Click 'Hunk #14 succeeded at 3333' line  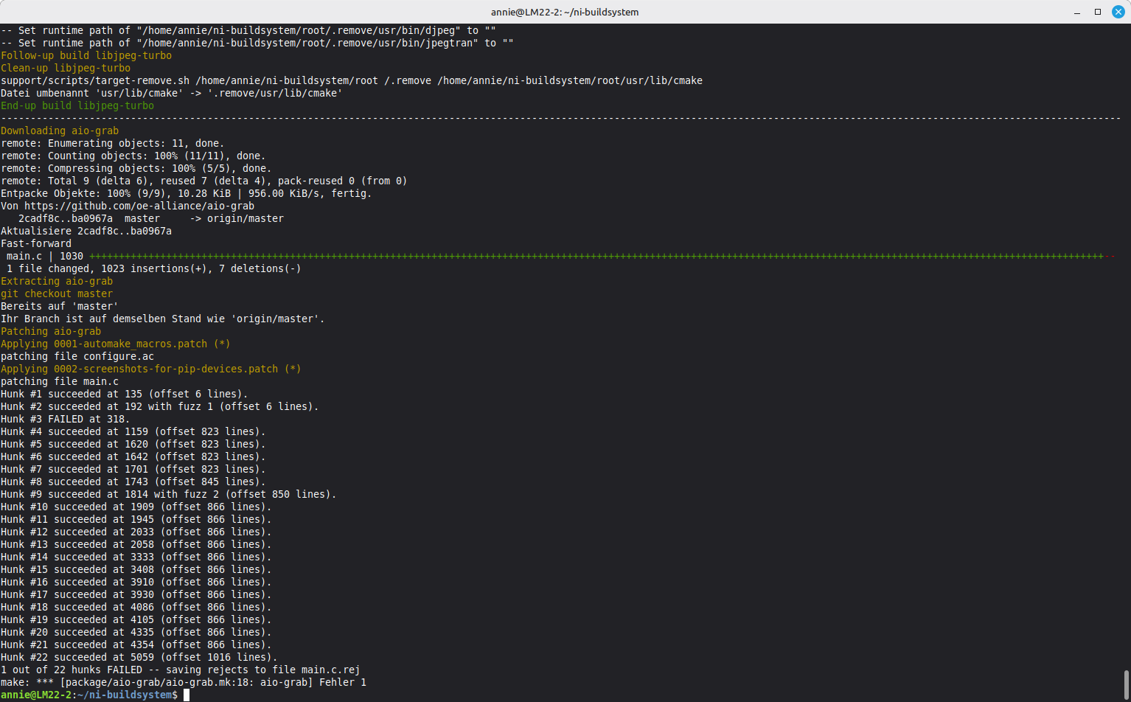point(136,557)
